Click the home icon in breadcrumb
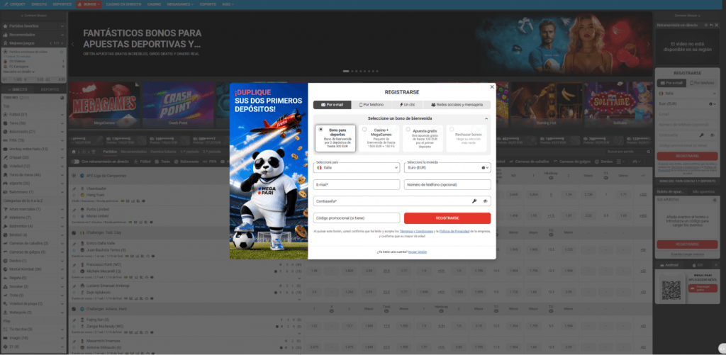Viewport: 726px width, 355px height. pos(73,152)
